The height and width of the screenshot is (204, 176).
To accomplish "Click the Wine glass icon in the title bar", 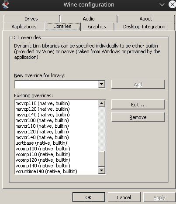I will tap(6, 4).
